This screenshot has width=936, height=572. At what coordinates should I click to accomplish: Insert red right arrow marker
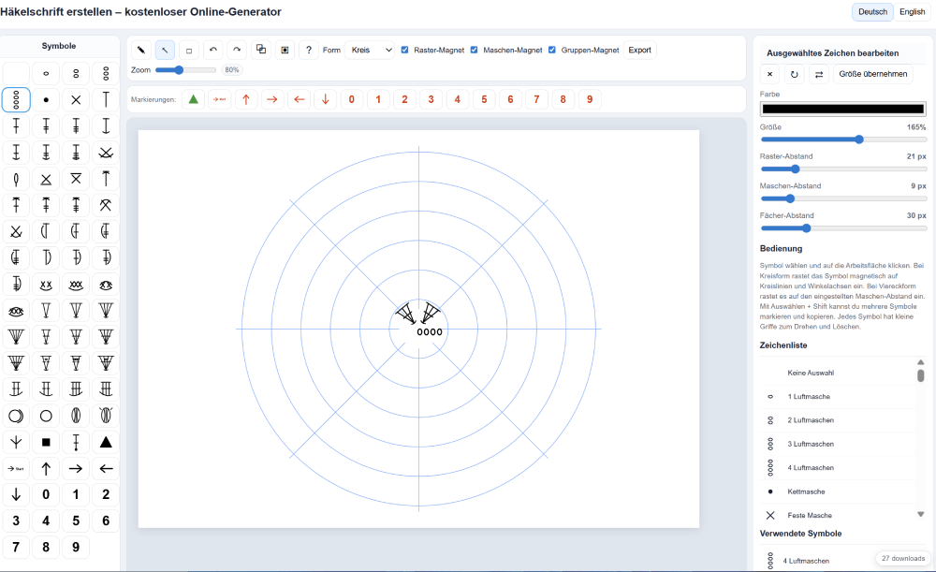(272, 99)
